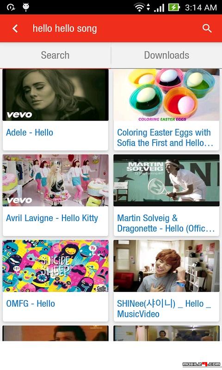Viewport: 222px width, 370px height.
Task: Click the hello hello song search field
Action: (x=65, y=29)
